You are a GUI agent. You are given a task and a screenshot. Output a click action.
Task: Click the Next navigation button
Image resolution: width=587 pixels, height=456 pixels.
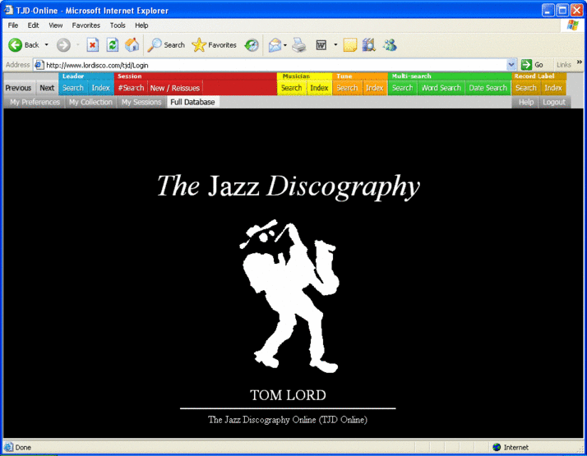click(x=47, y=88)
